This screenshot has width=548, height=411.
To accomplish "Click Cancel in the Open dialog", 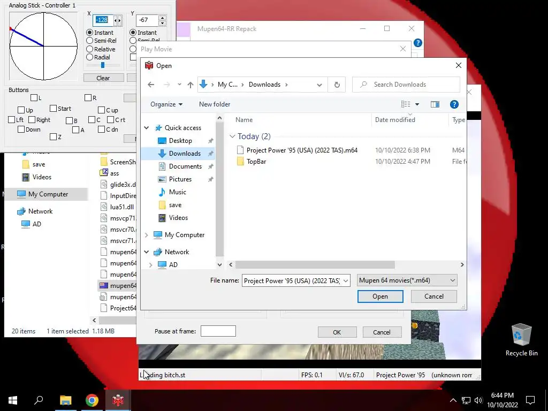I will [433, 296].
